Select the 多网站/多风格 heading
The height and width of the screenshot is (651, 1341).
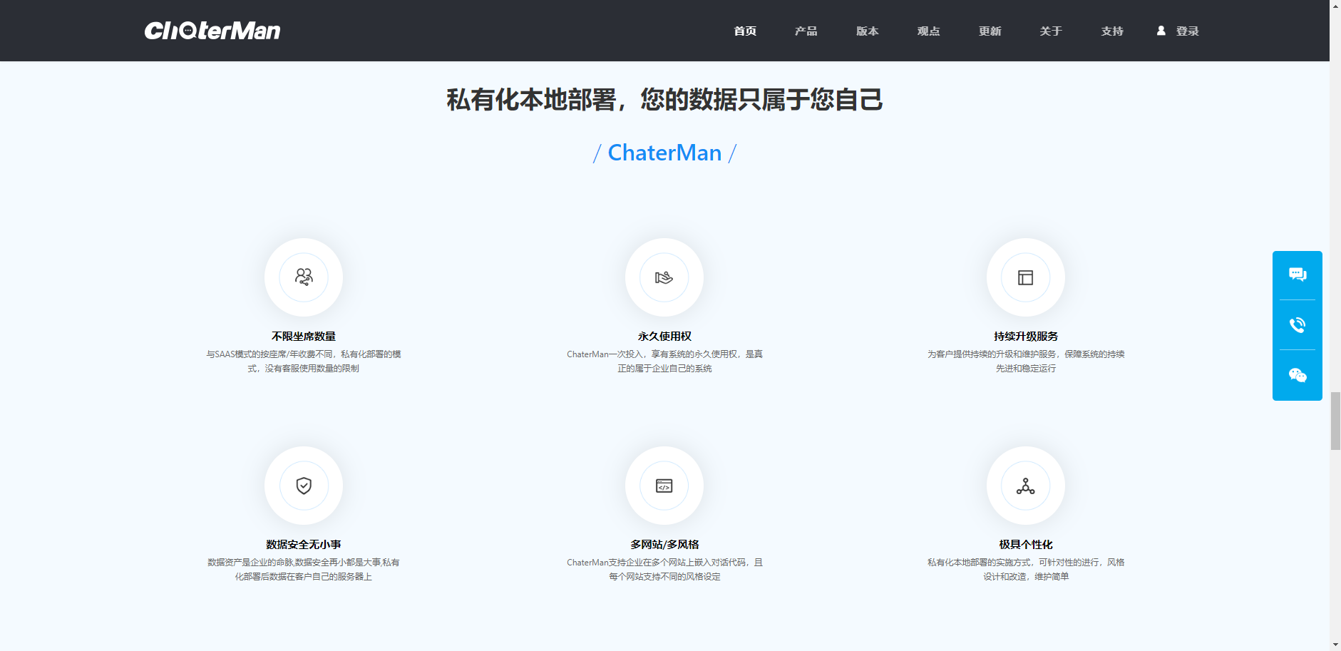[x=664, y=544]
